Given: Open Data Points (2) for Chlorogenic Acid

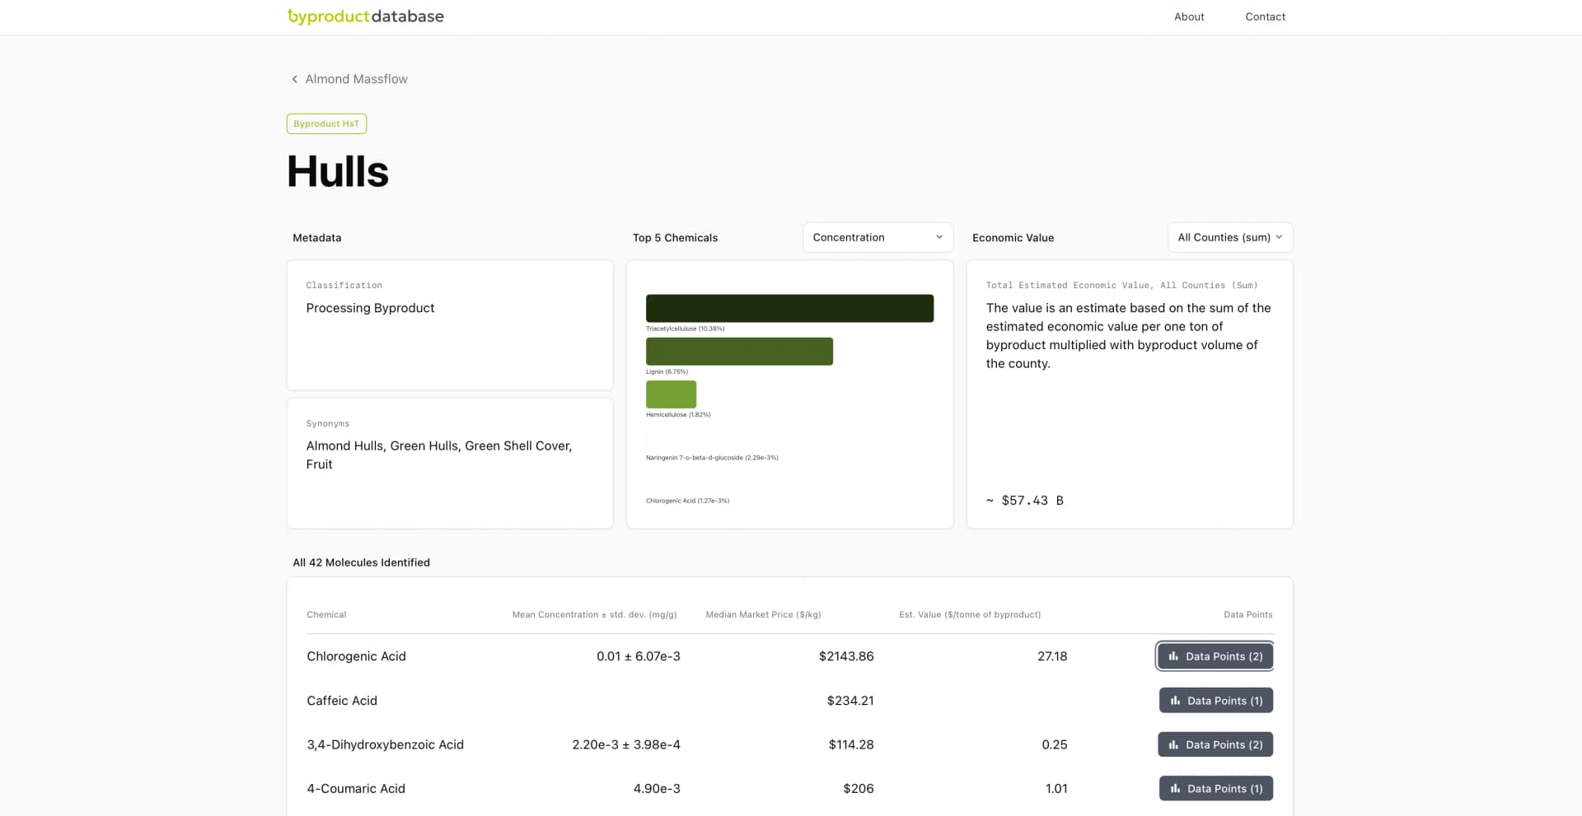Looking at the screenshot, I should (x=1214, y=656).
